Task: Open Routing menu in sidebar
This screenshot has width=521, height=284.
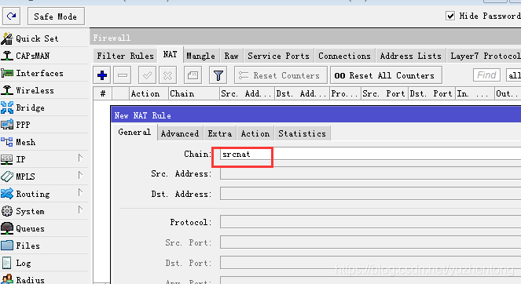Action: coord(26,194)
